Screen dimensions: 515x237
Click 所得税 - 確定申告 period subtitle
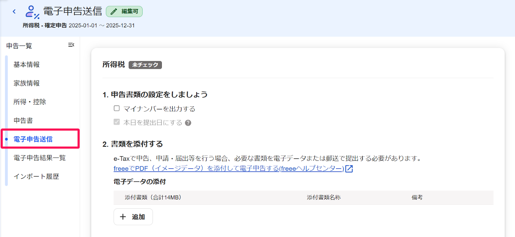point(79,25)
